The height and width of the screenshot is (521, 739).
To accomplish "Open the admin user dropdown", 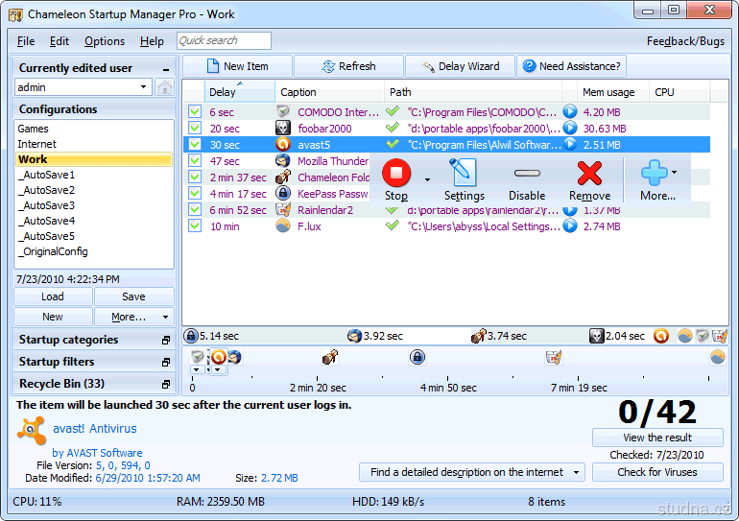I will [144, 87].
